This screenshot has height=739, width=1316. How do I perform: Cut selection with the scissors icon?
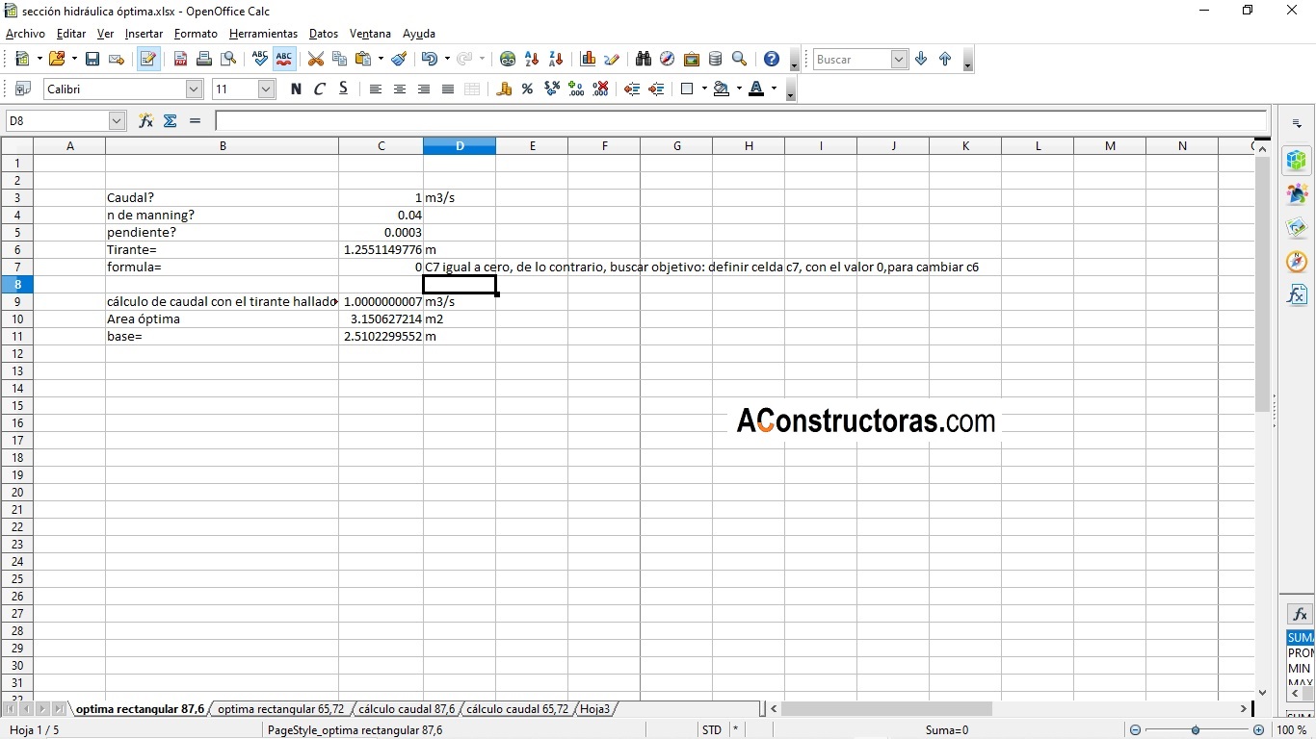[x=315, y=59]
